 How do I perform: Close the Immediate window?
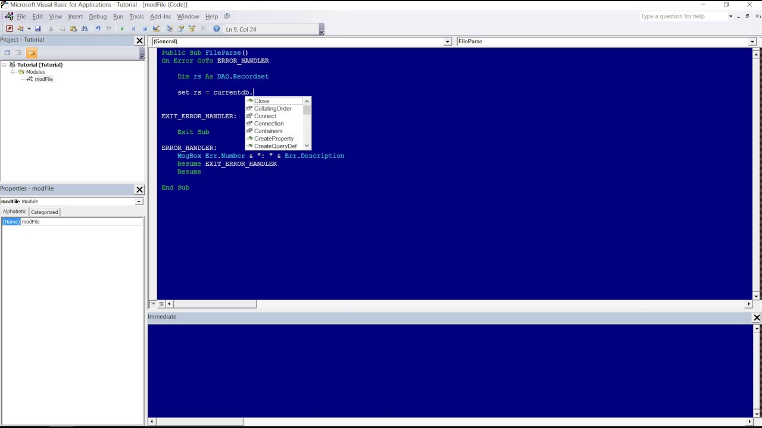[757, 317]
